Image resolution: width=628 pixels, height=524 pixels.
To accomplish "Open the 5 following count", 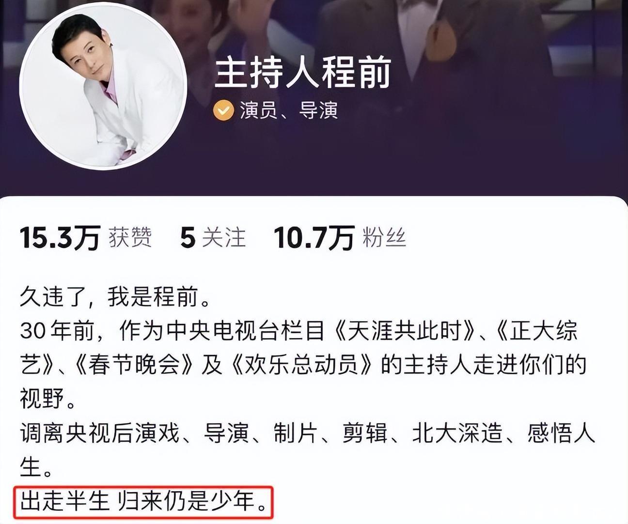I will click(x=188, y=238).
